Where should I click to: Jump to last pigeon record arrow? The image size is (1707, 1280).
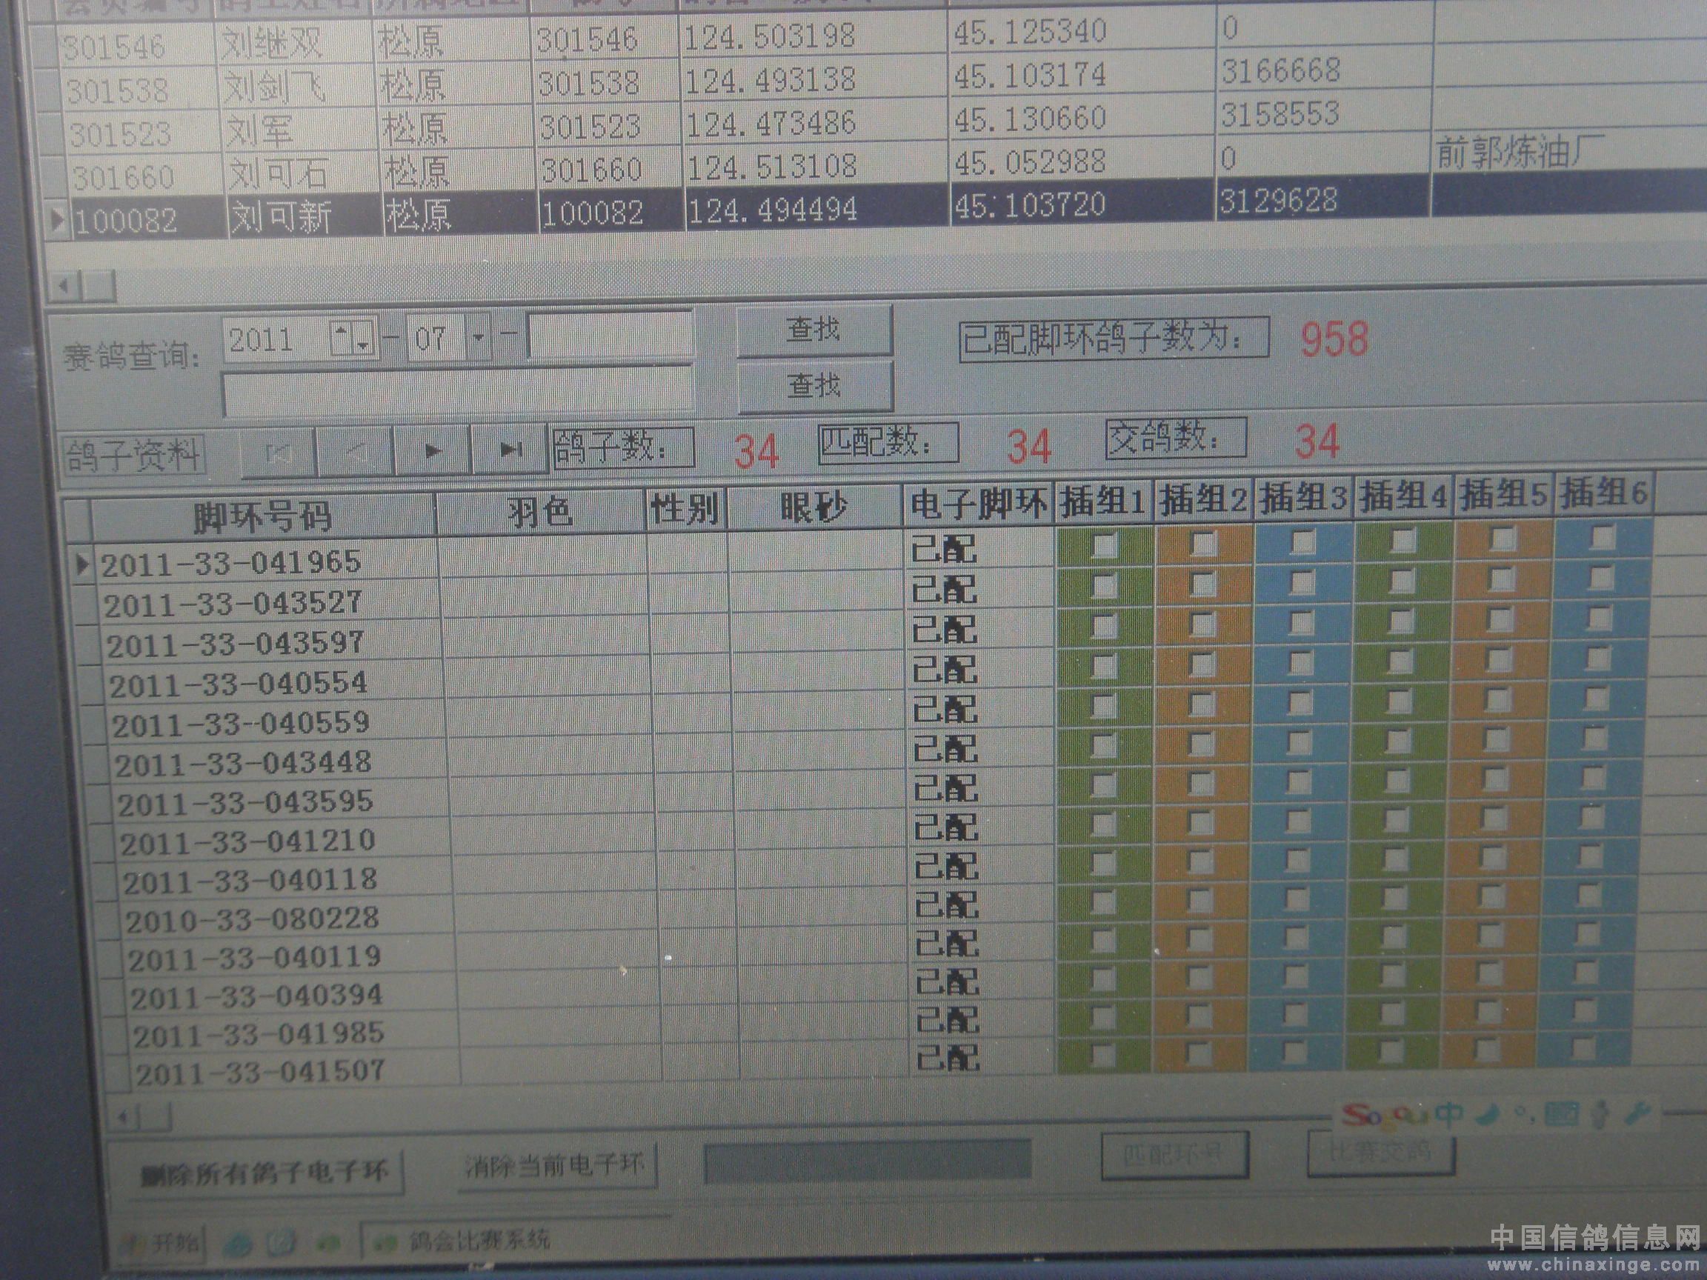(510, 449)
